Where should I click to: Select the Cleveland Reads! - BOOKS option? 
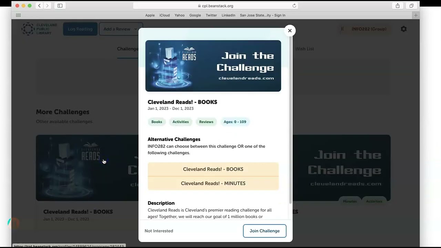pos(213,169)
